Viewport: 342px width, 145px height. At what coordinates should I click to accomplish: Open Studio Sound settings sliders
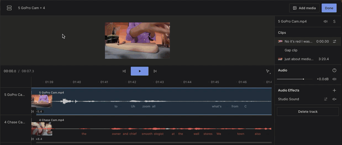click(x=325, y=99)
